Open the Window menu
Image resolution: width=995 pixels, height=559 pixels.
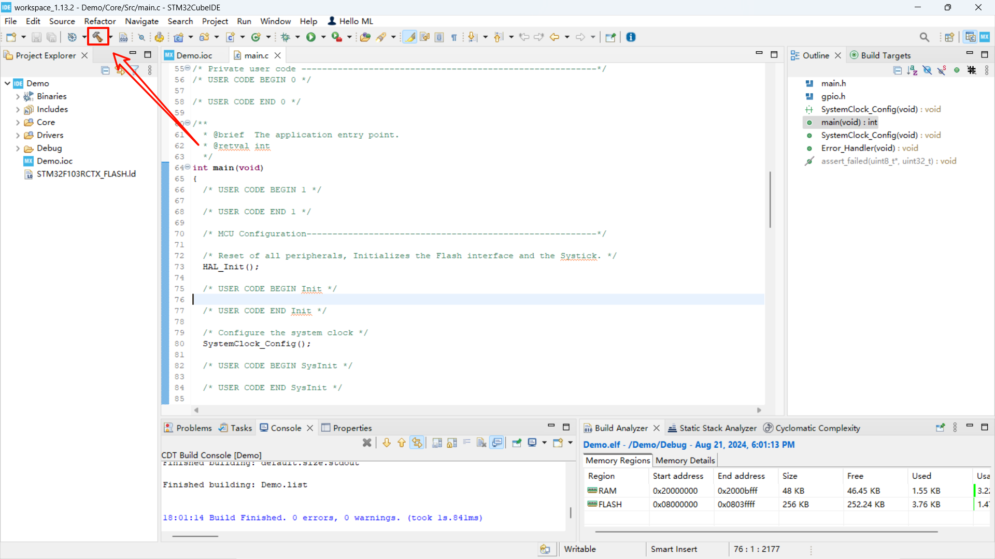pyautogui.click(x=275, y=21)
